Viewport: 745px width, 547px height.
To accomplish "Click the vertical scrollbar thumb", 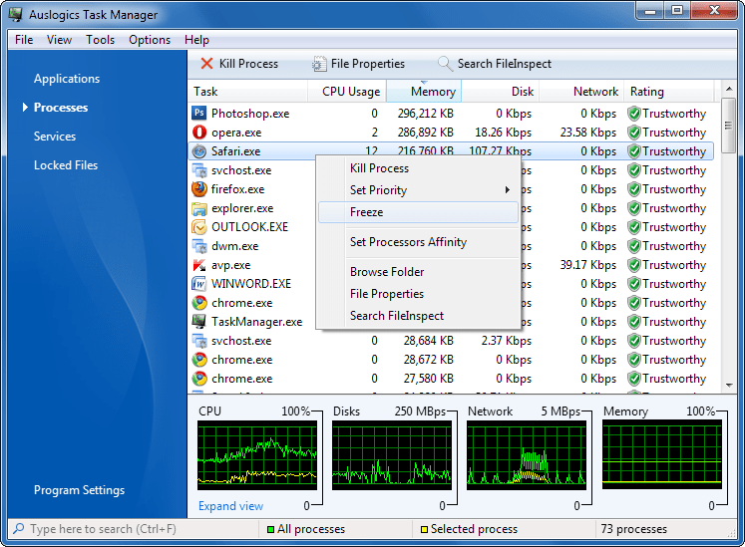I will tap(728, 126).
